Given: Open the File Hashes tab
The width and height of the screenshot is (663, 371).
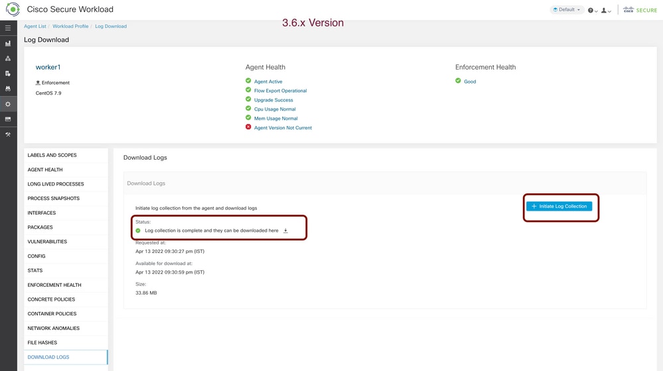Looking at the screenshot, I should [66, 343].
